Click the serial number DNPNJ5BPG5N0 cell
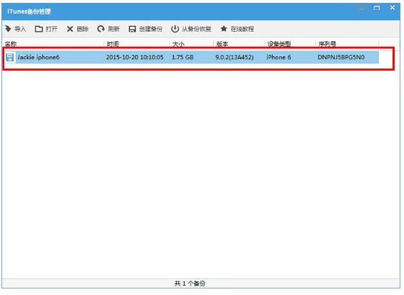 tap(341, 57)
